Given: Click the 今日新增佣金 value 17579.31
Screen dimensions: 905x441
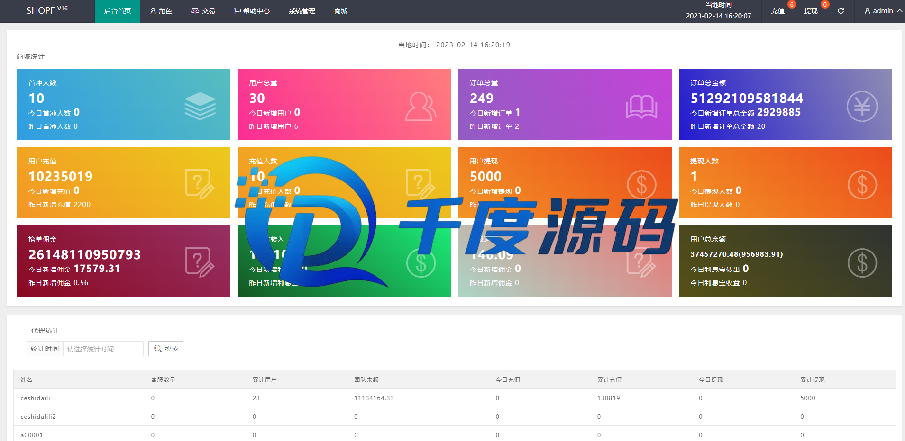Looking at the screenshot, I should 97,269.
